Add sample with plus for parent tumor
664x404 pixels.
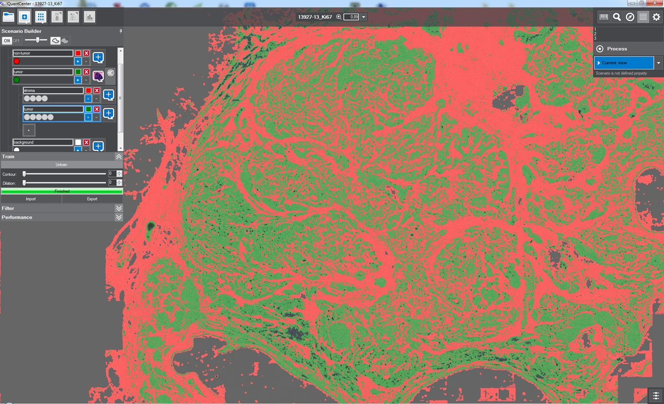click(78, 80)
